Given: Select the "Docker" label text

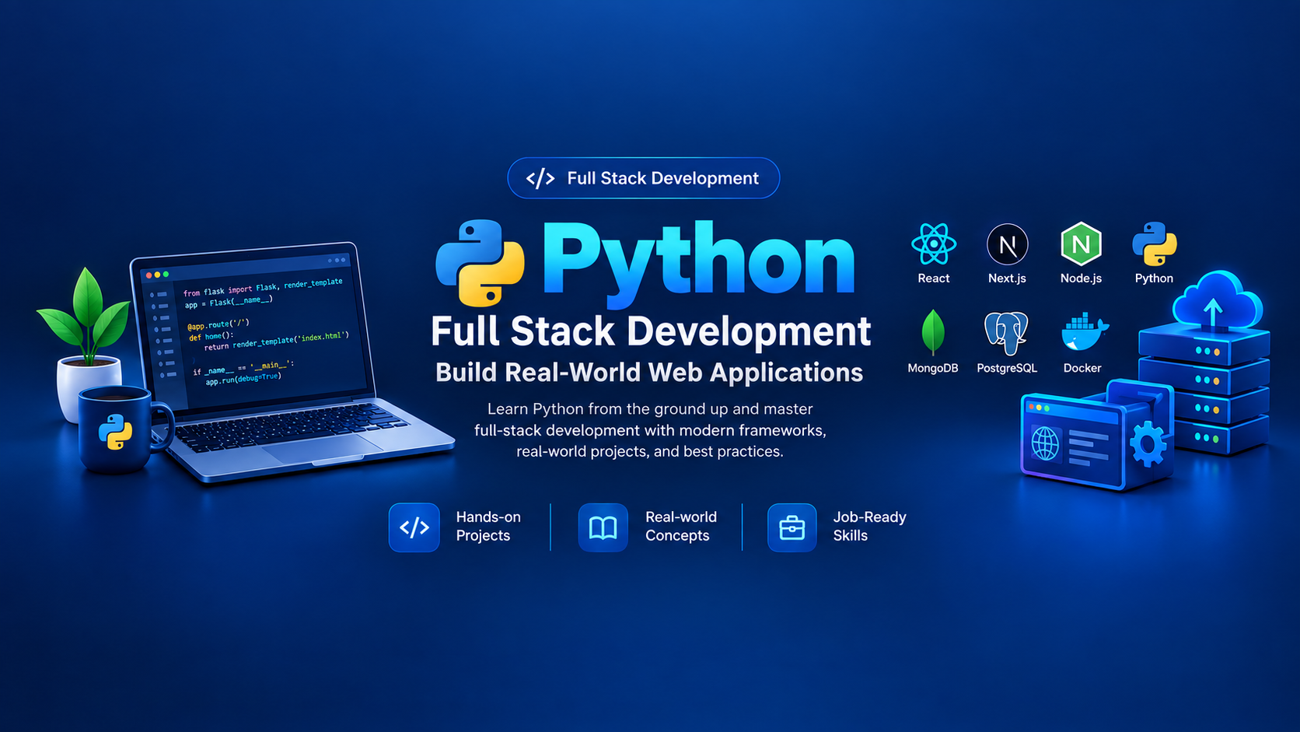Looking at the screenshot, I should (1082, 368).
